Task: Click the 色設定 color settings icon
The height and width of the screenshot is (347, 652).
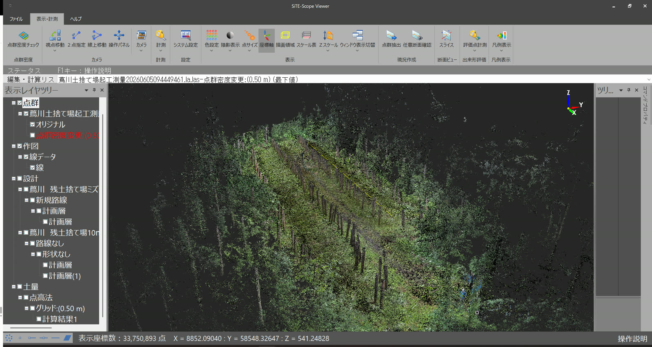Action: (211, 40)
